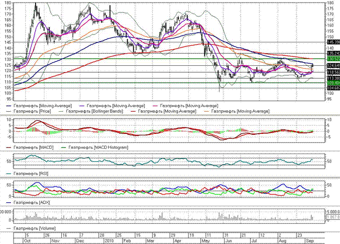Click the purple Moving Average legend entry

click(112, 106)
